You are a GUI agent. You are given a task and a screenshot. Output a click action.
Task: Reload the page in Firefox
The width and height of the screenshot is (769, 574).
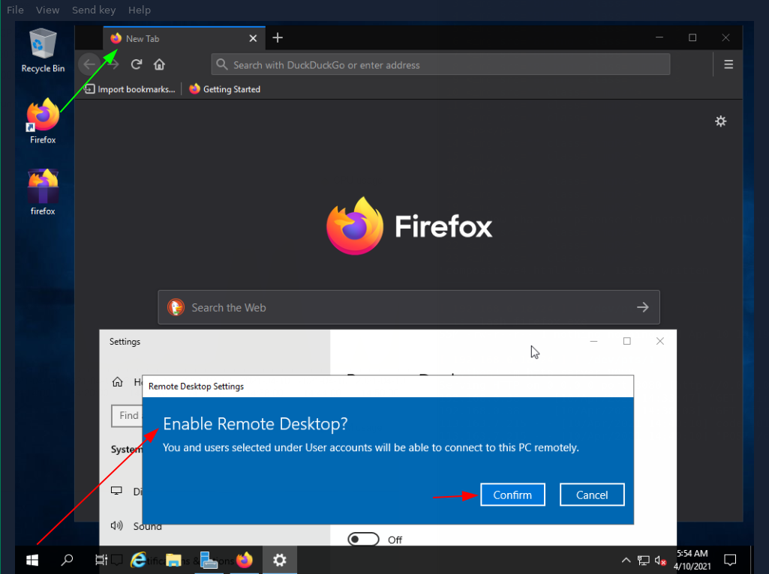137,64
